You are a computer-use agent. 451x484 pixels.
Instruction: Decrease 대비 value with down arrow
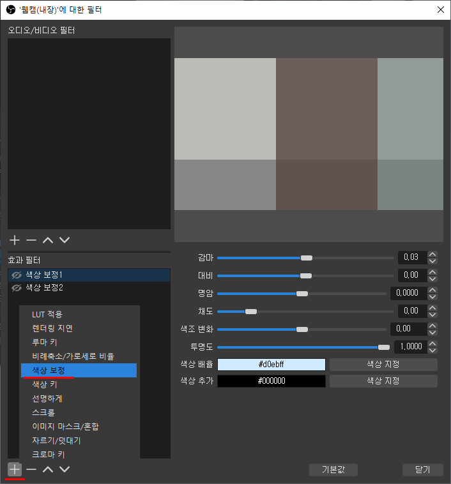point(432,279)
